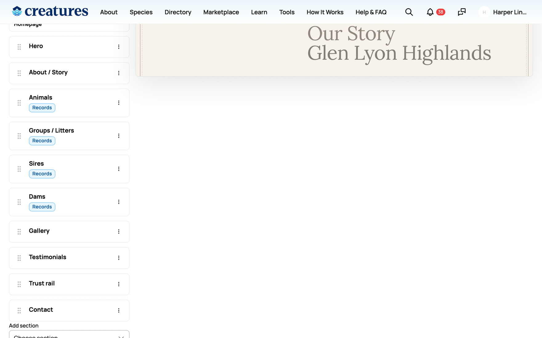Grab the About / Story drag handle
The height and width of the screenshot is (338, 542).
pyautogui.click(x=19, y=73)
